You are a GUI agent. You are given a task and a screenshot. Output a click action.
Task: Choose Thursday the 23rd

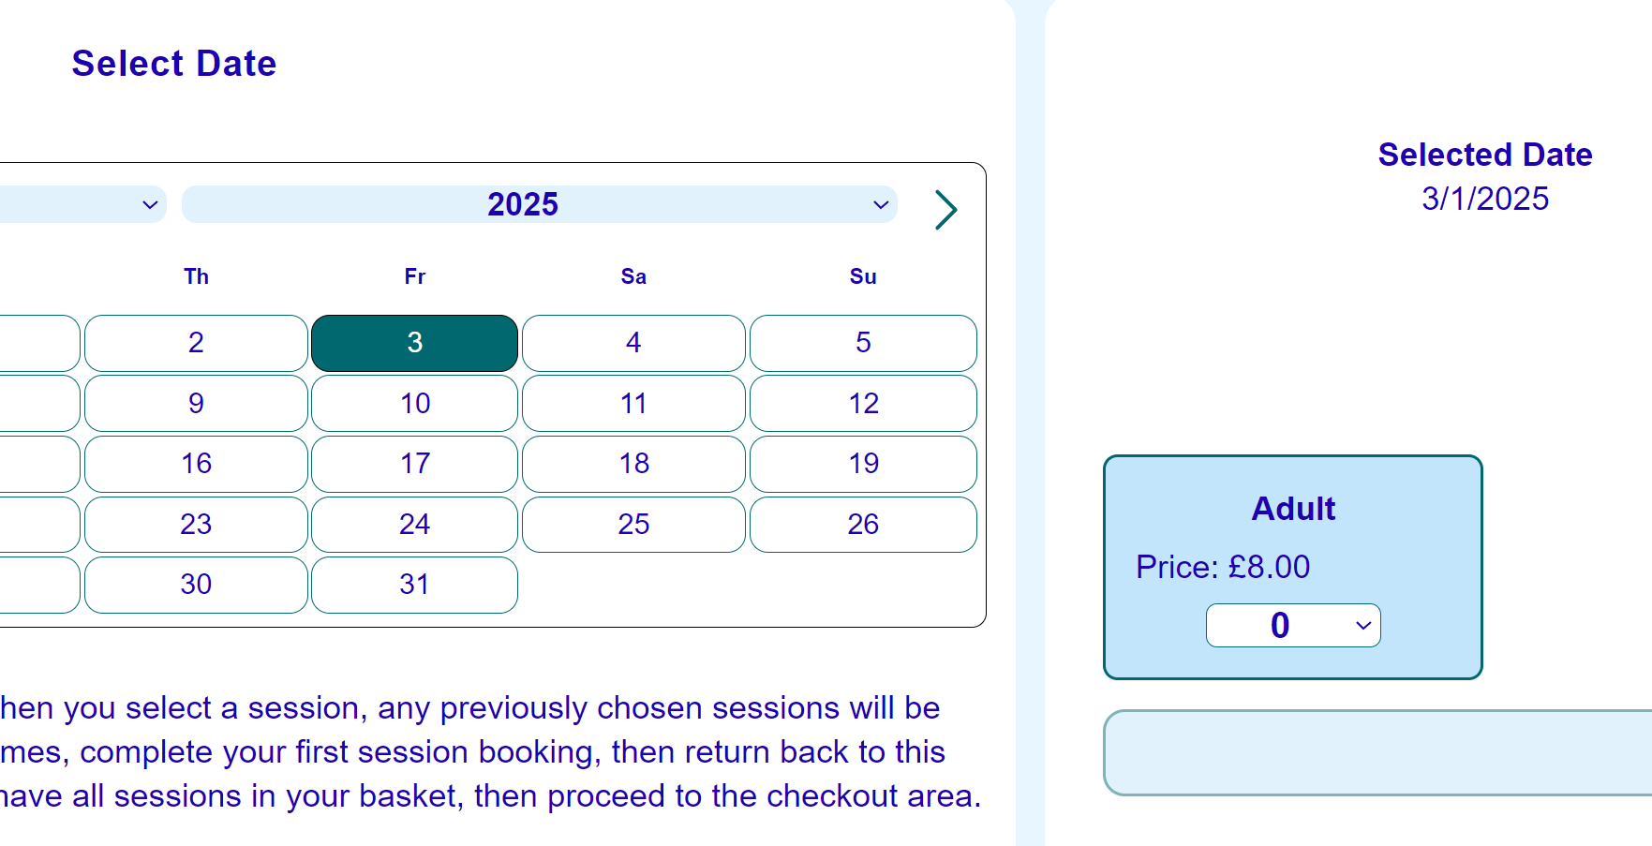[196, 525]
